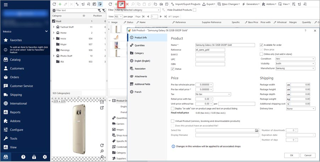Open the Manufacturer dropdown
Image resolution: width=320 pixels, height=162 pixels.
[x=295, y=68]
